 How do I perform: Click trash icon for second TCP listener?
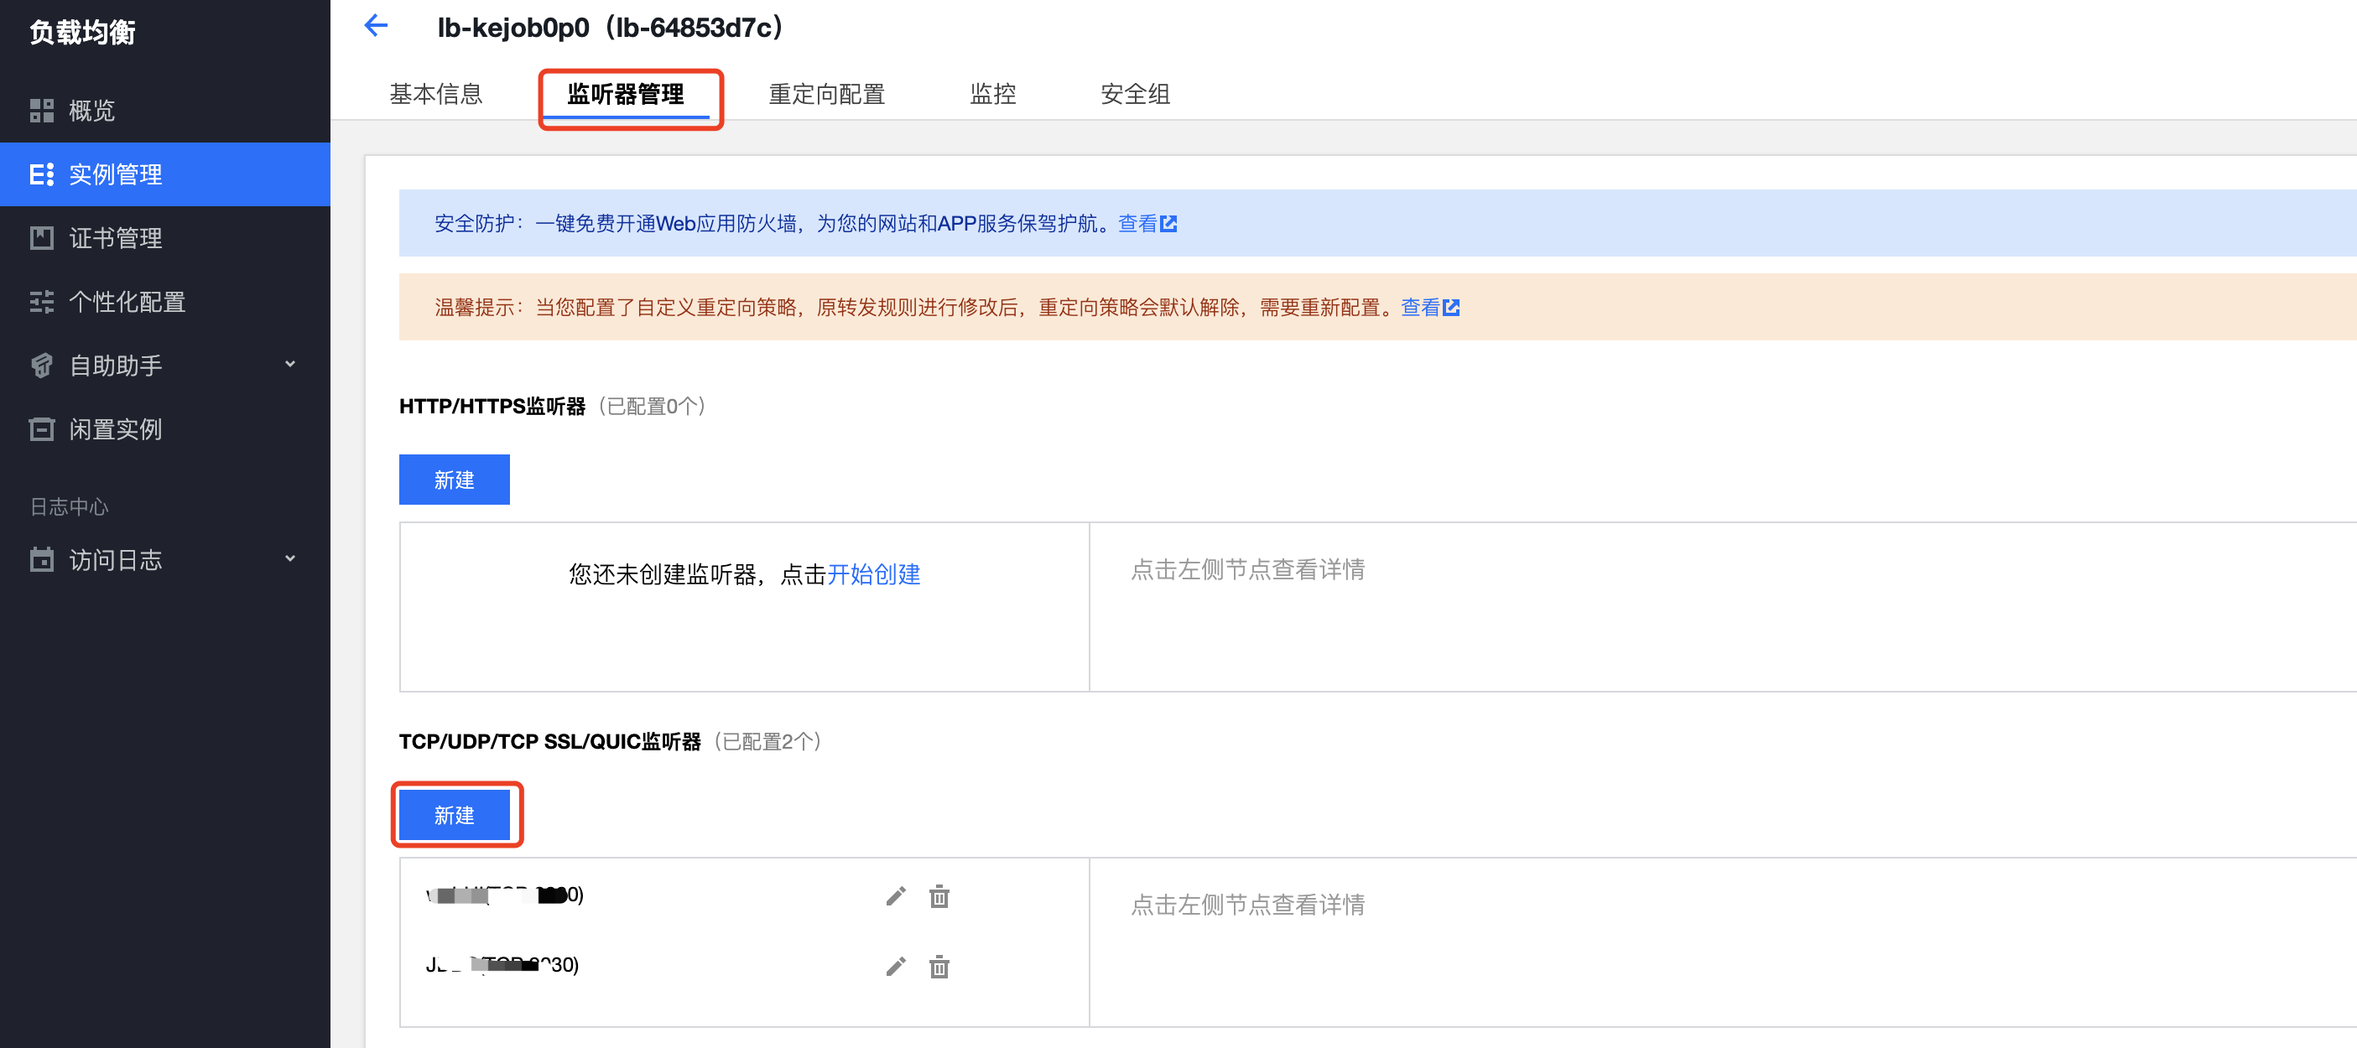(939, 967)
